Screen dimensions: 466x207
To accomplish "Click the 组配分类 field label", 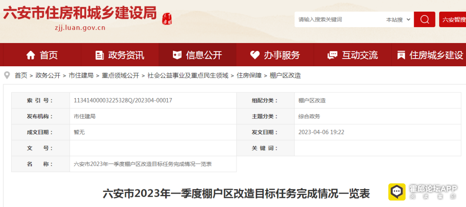I will click(x=264, y=100).
